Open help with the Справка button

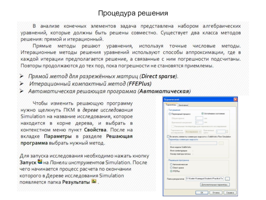230,193
